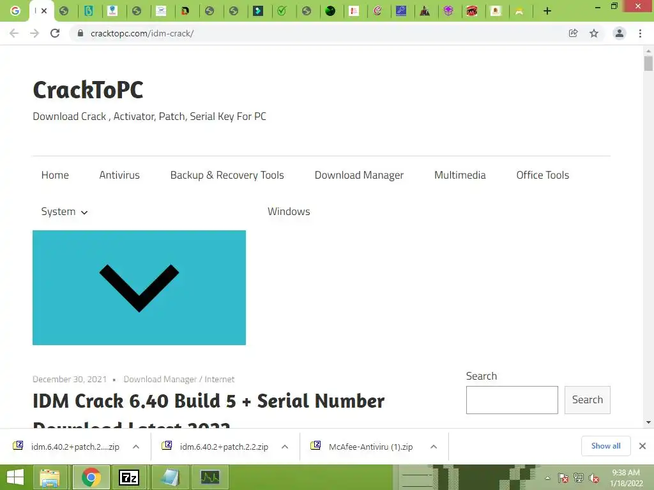Expand options for McAfee-Antiviru (1).zip
This screenshot has height=490, width=654.
click(x=434, y=447)
